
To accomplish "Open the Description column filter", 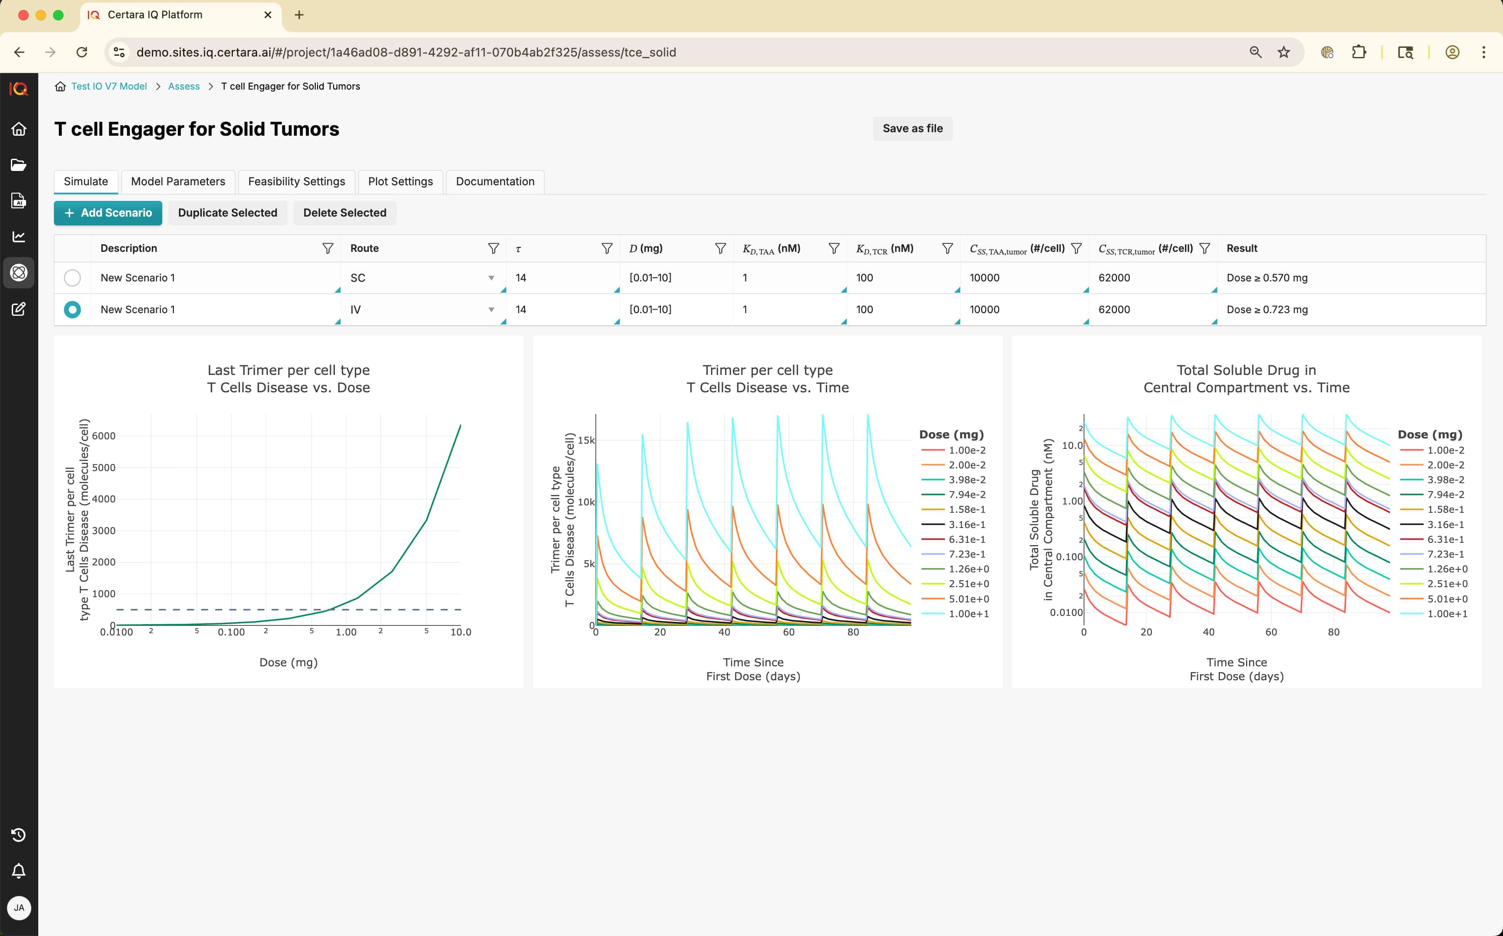I will click(327, 248).
